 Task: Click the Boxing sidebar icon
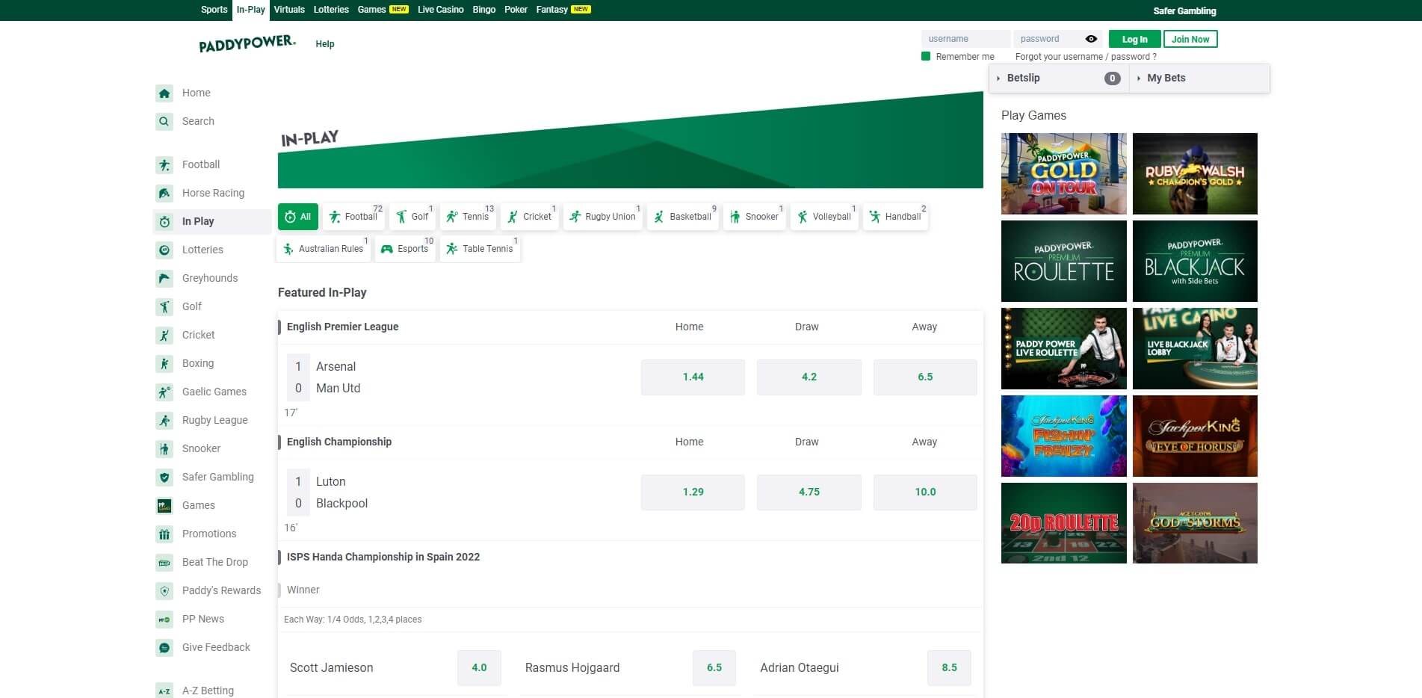pos(164,363)
